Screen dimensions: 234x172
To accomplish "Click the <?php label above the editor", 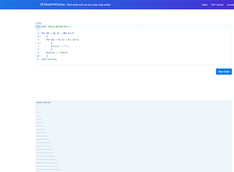I will coord(38,23).
